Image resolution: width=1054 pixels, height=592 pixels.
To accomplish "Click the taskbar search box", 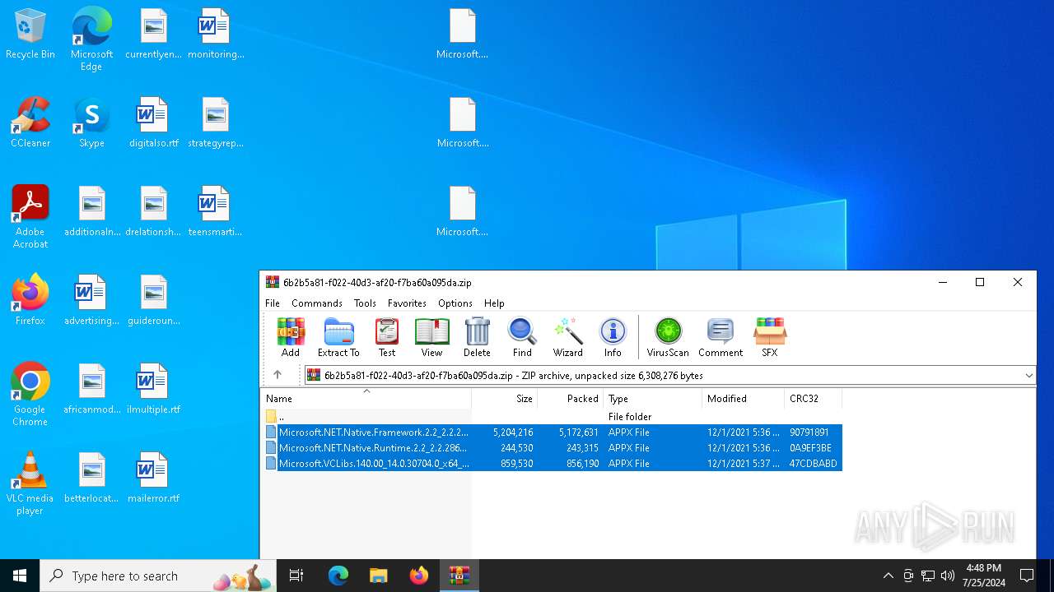I will point(158,576).
